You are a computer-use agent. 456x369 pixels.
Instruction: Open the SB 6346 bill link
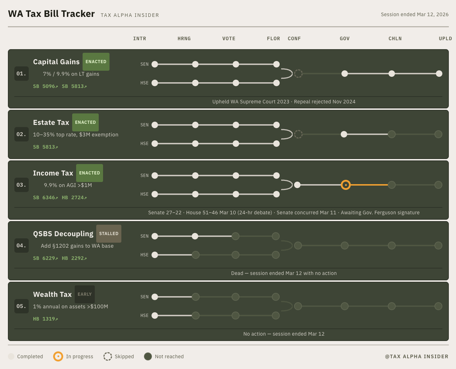46,197
